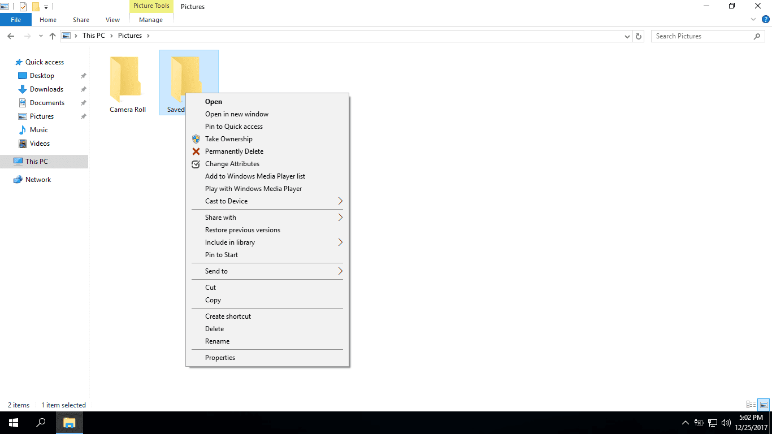Open the Customize Quick Access Toolbar menu

coord(45,7)
